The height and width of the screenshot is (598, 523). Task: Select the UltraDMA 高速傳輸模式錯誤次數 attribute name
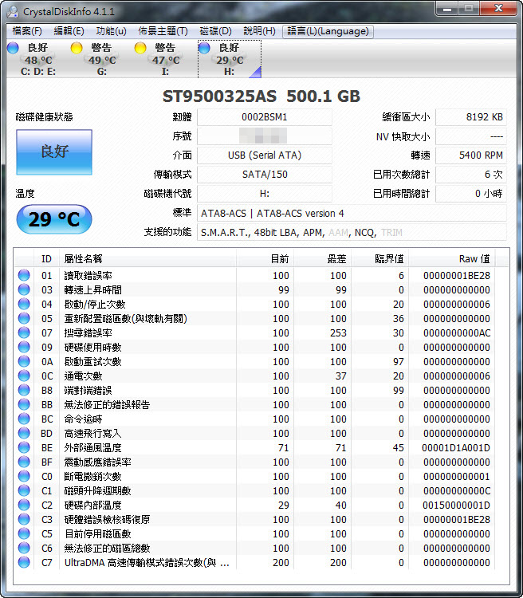[x=147, y=563]
